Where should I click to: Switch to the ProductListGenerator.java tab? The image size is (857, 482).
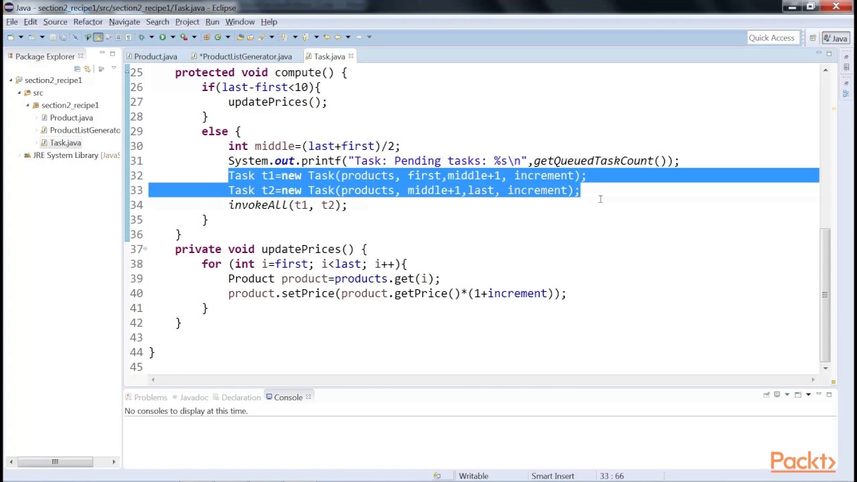[240, 57]
